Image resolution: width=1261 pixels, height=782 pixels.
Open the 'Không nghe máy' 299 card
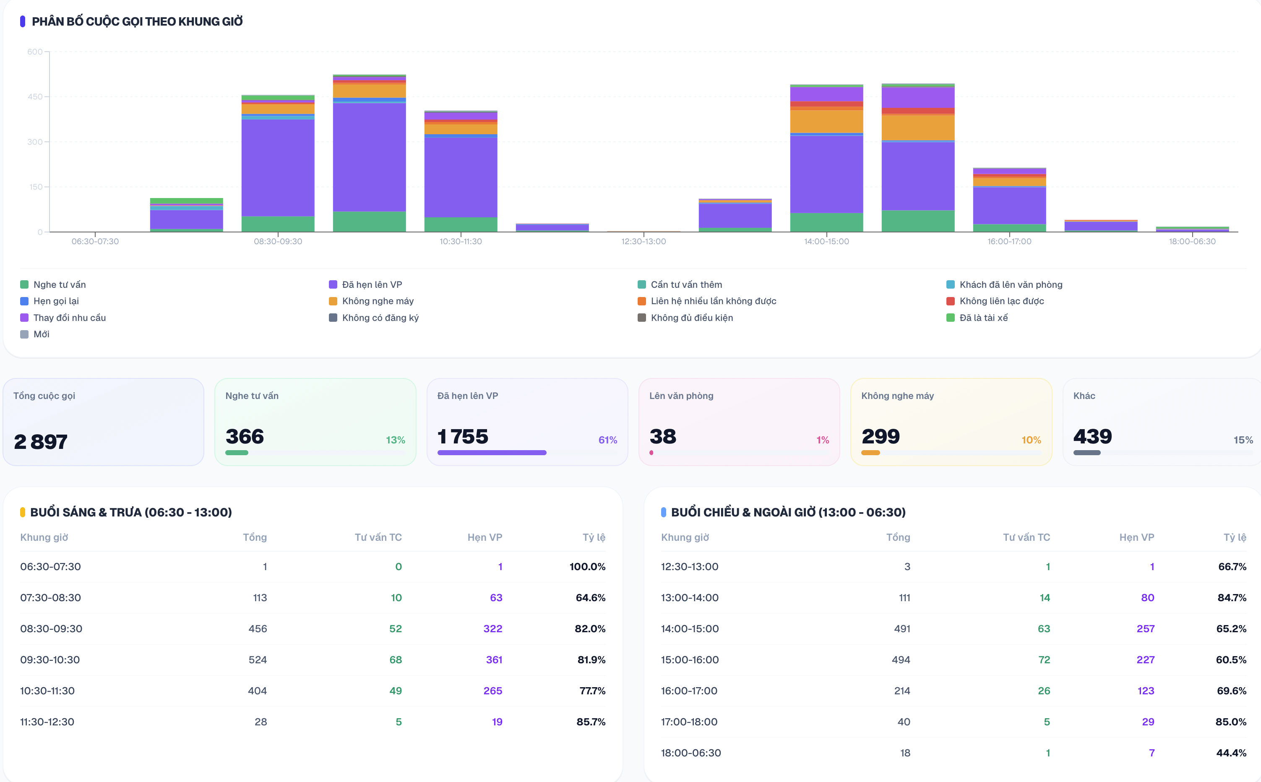951,422
